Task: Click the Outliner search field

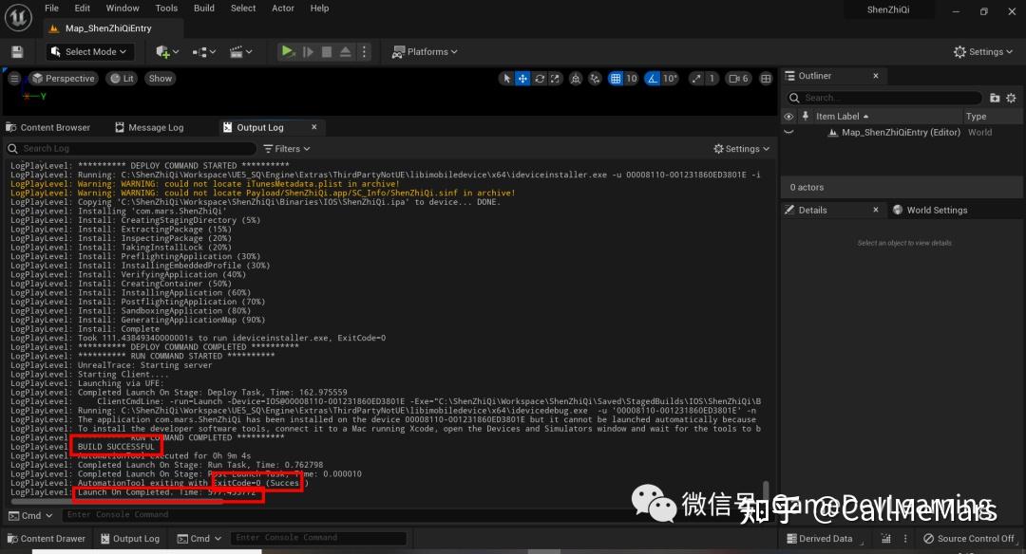Action: point(884,98)
